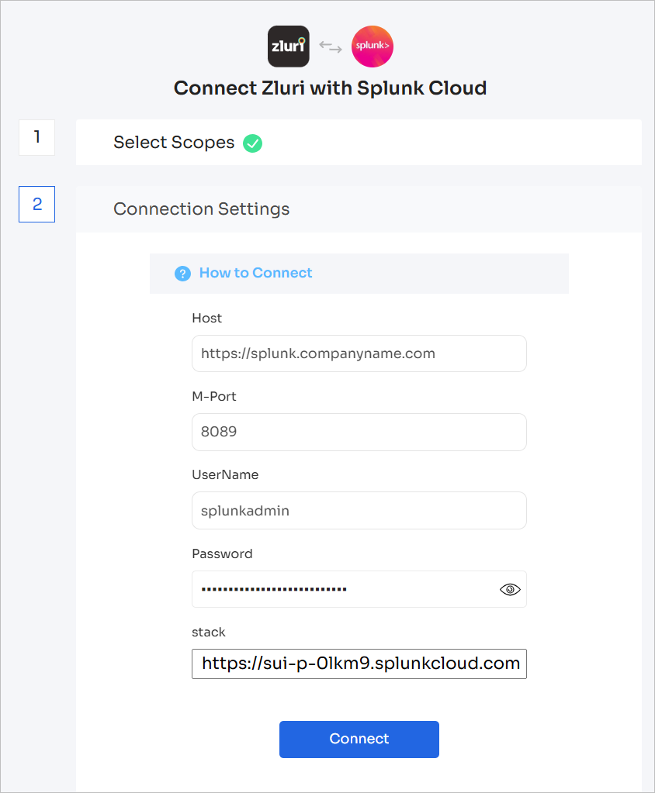Image resolution: width=655 pixels, height=793 pixels.
Task: Click the Zluri logo icon
Action: [x=288, y=47]
